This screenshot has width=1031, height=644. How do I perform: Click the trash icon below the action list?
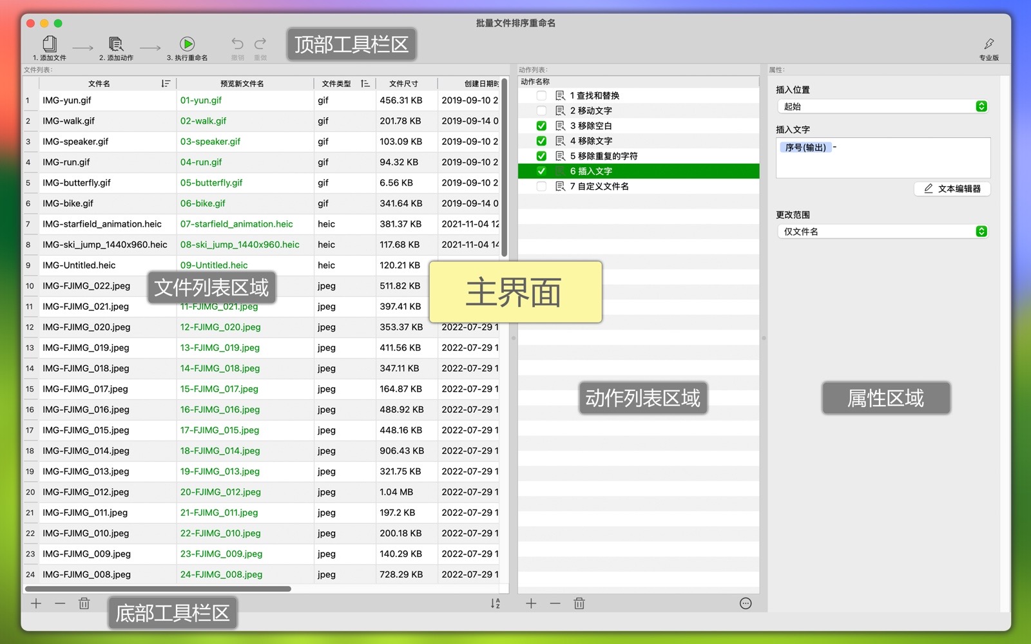[x=579, y=603]
